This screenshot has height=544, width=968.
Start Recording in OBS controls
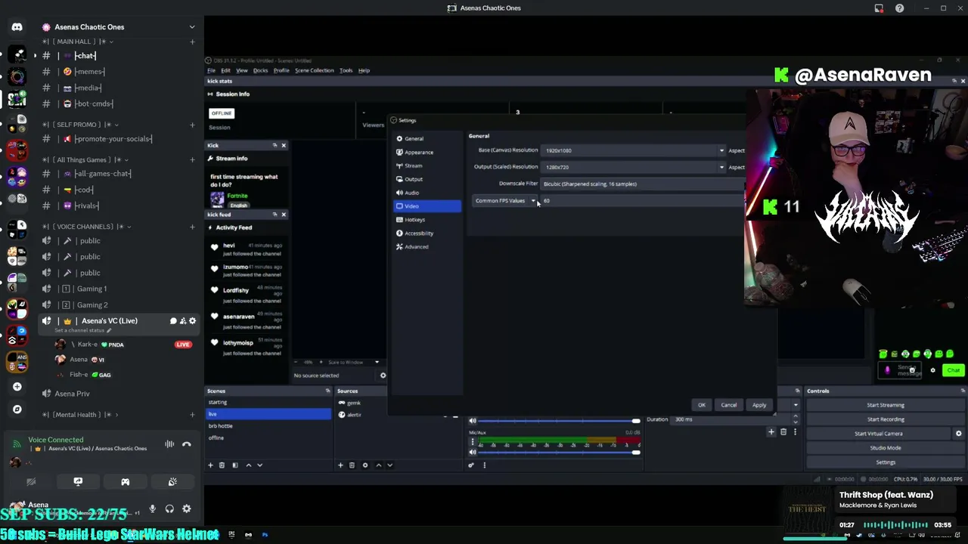[886, 419]
